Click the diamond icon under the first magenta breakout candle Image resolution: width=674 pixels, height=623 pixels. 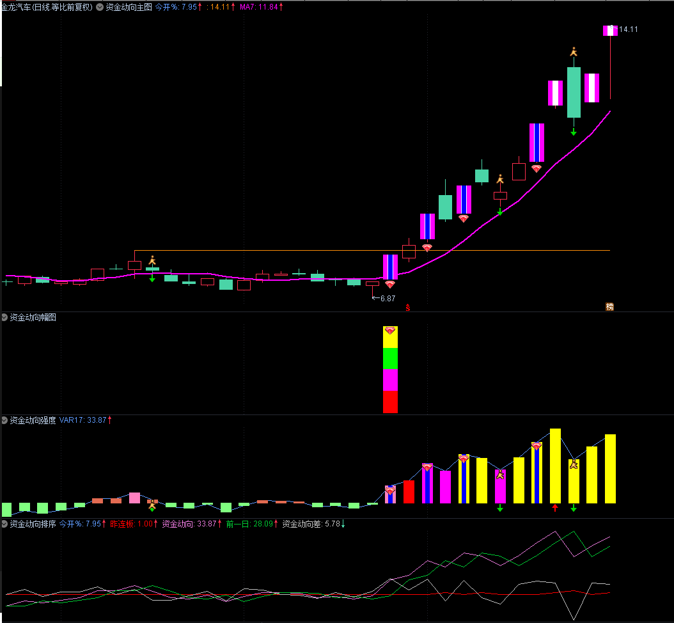(x=390, y=285)
